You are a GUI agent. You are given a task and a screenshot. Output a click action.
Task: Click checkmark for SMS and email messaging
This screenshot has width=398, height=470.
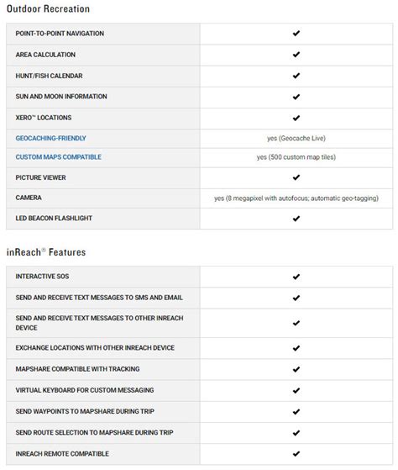[296, 298]
